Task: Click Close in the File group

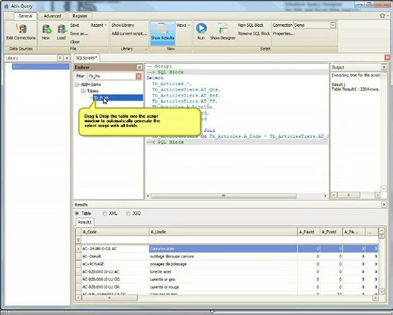Action: coord(75,42)
